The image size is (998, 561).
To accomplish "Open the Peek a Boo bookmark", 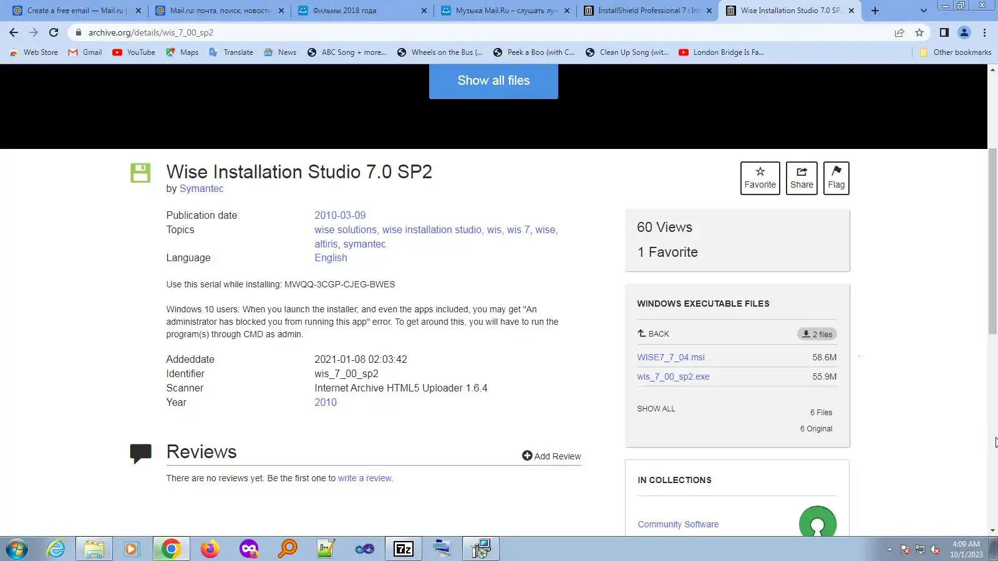I will [x=534, y=52].
